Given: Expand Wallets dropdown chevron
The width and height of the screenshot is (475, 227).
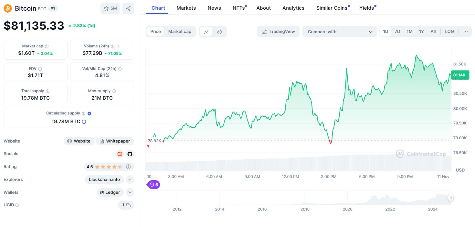Looking at the screenshot, I should tap(130, 192).
